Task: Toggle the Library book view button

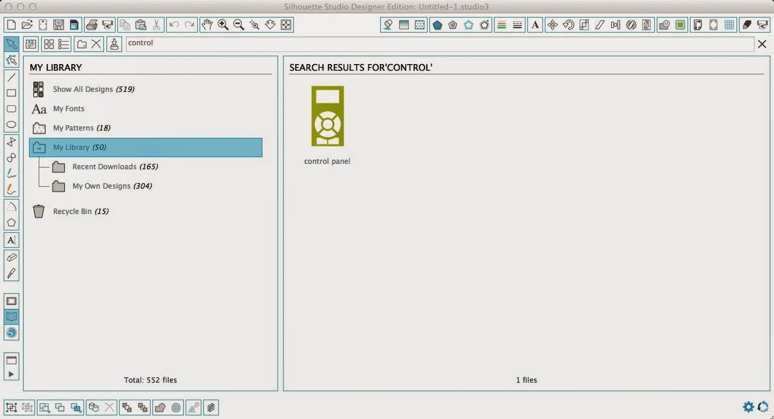Action: click(x=11, y=317)
